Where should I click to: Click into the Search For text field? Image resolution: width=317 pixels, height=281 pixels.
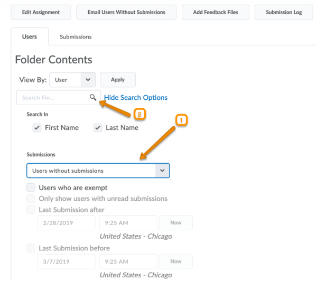pos(53,98)
